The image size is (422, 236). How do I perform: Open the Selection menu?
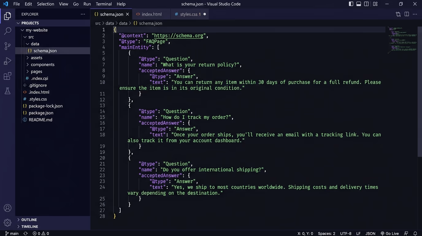coord(45,4)
